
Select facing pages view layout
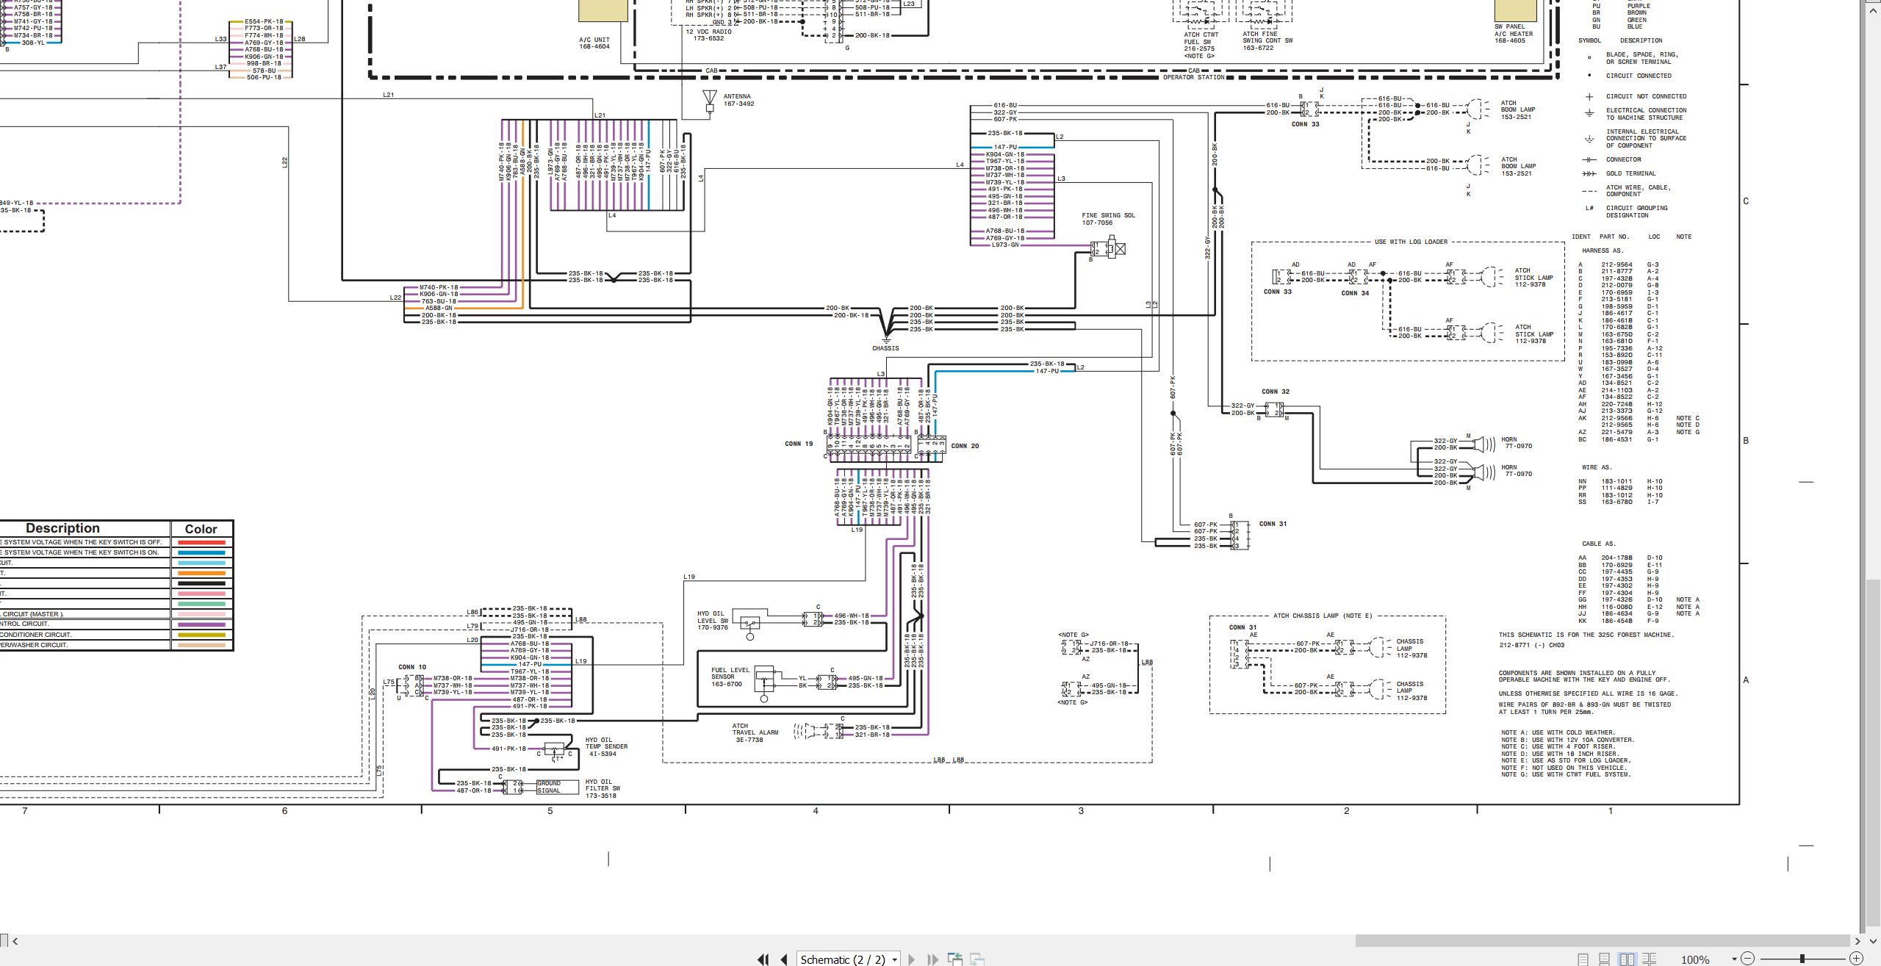coord(1627,959)
